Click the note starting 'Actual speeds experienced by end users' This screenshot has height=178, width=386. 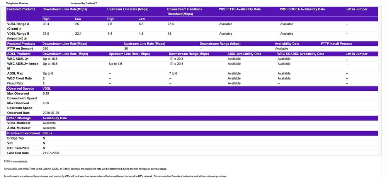click(116, 176)
